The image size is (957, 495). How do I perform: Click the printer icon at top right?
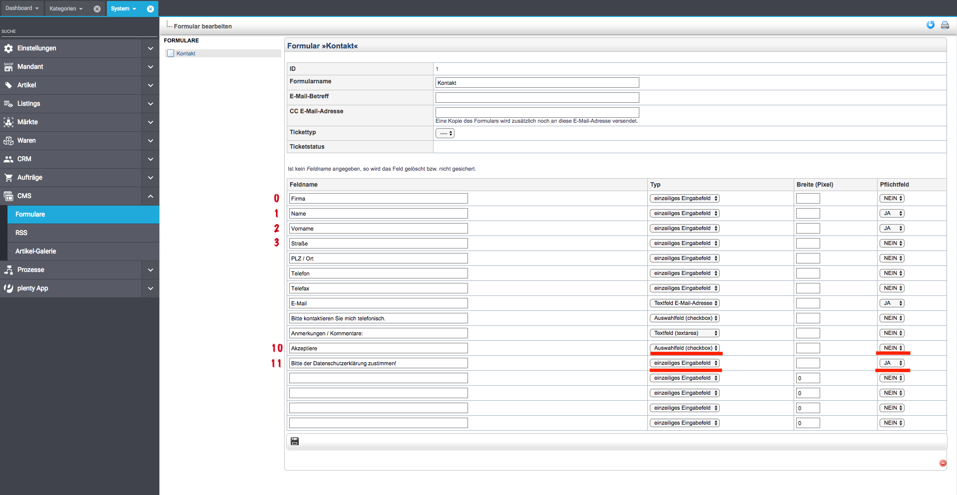945,25
